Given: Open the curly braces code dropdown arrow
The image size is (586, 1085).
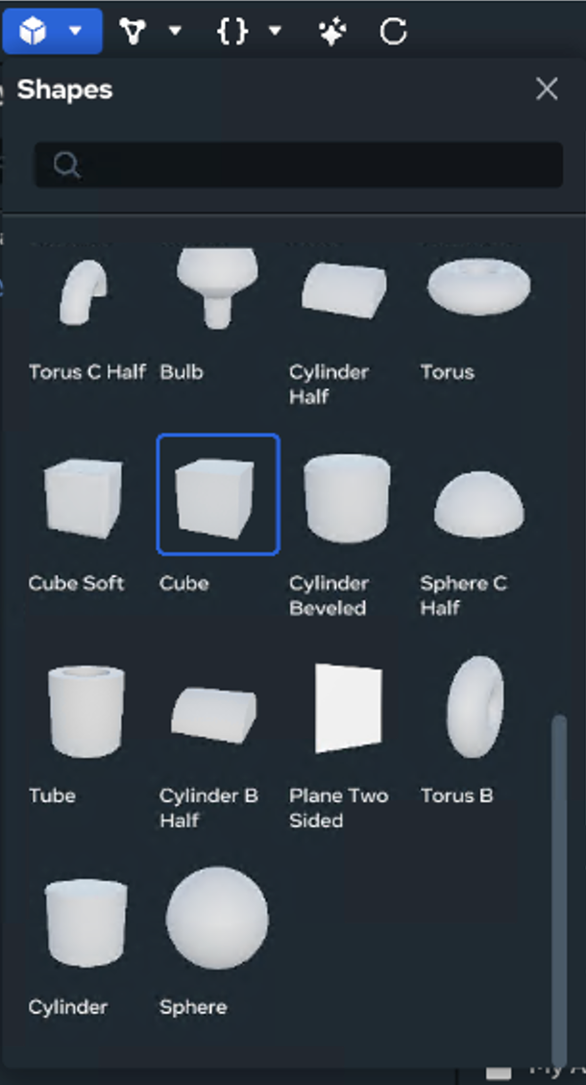Looking at the screenshot, I should click(x=275, y=31).
